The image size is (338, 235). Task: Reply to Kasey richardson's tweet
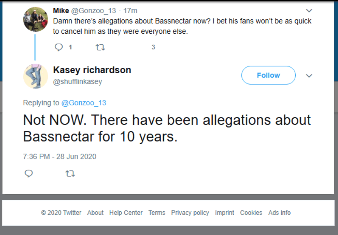click(29, 174)
